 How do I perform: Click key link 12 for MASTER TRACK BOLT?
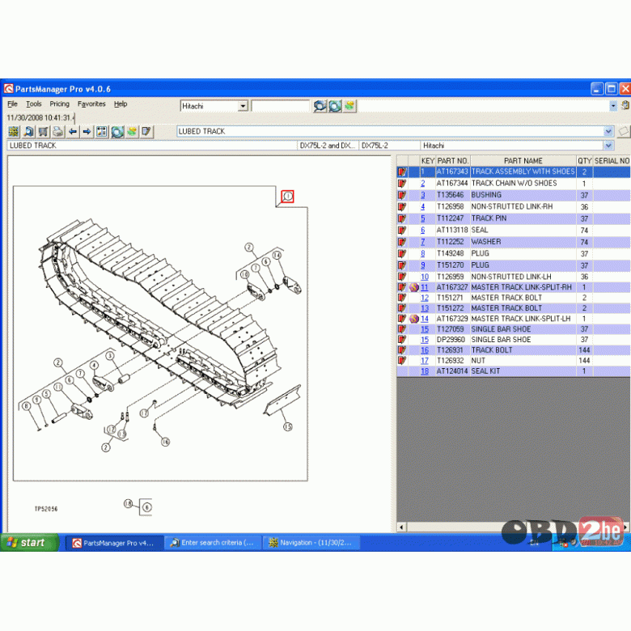point(425,298)
